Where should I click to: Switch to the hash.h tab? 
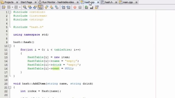[109, 2]
